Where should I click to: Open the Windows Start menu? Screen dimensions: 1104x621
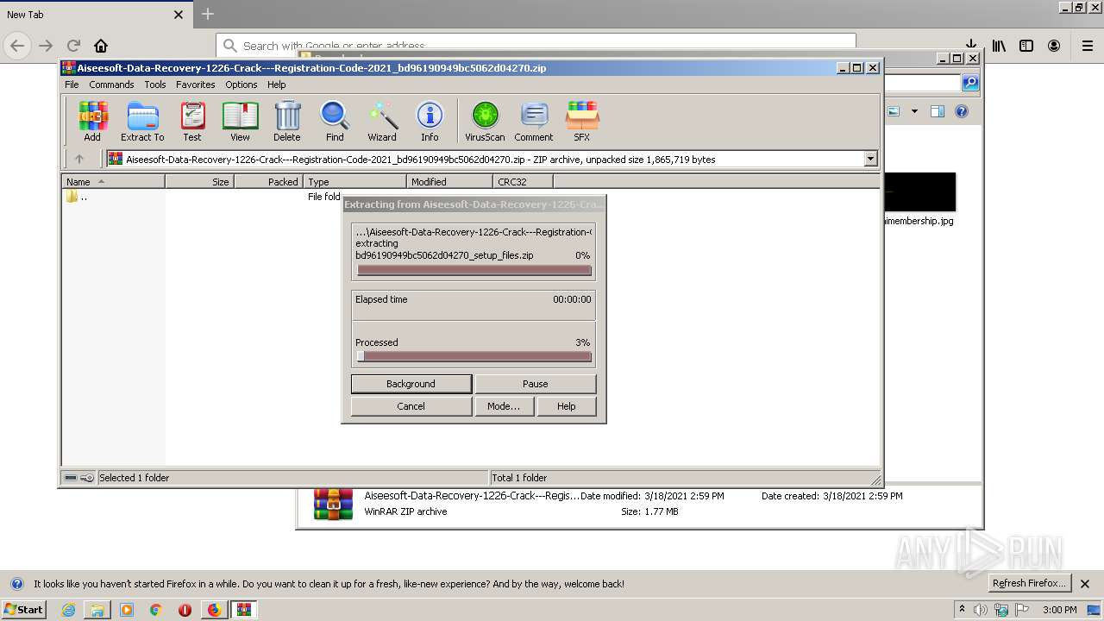(23, 609)
